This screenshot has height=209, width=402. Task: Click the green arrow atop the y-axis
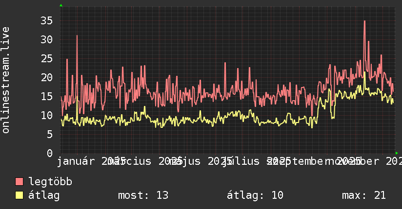[x=61, y=5]
